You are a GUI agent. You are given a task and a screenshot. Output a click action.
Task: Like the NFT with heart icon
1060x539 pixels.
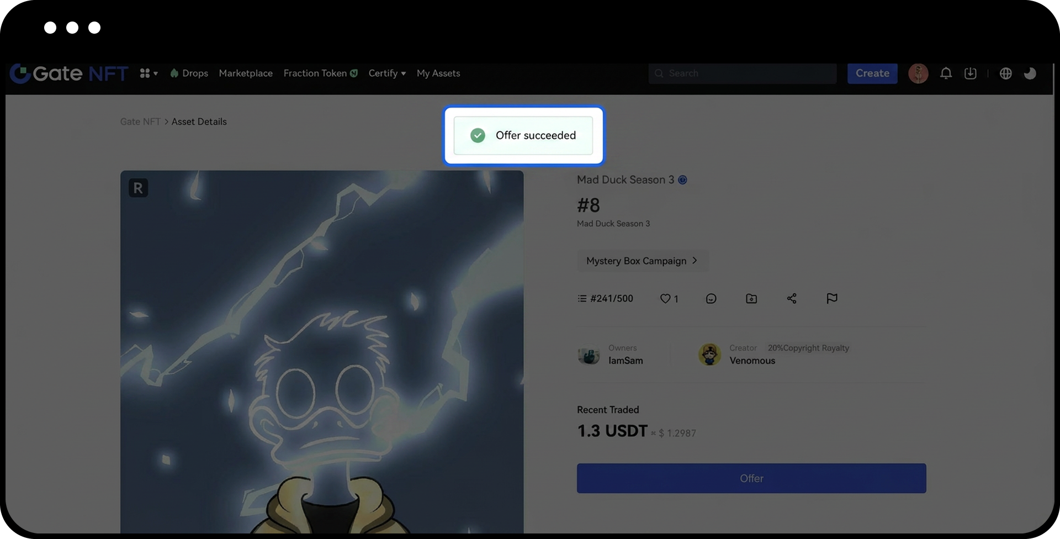[665, 299]
